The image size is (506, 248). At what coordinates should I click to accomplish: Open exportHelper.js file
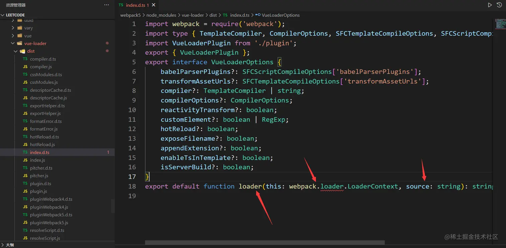click(x=45, y=113)
